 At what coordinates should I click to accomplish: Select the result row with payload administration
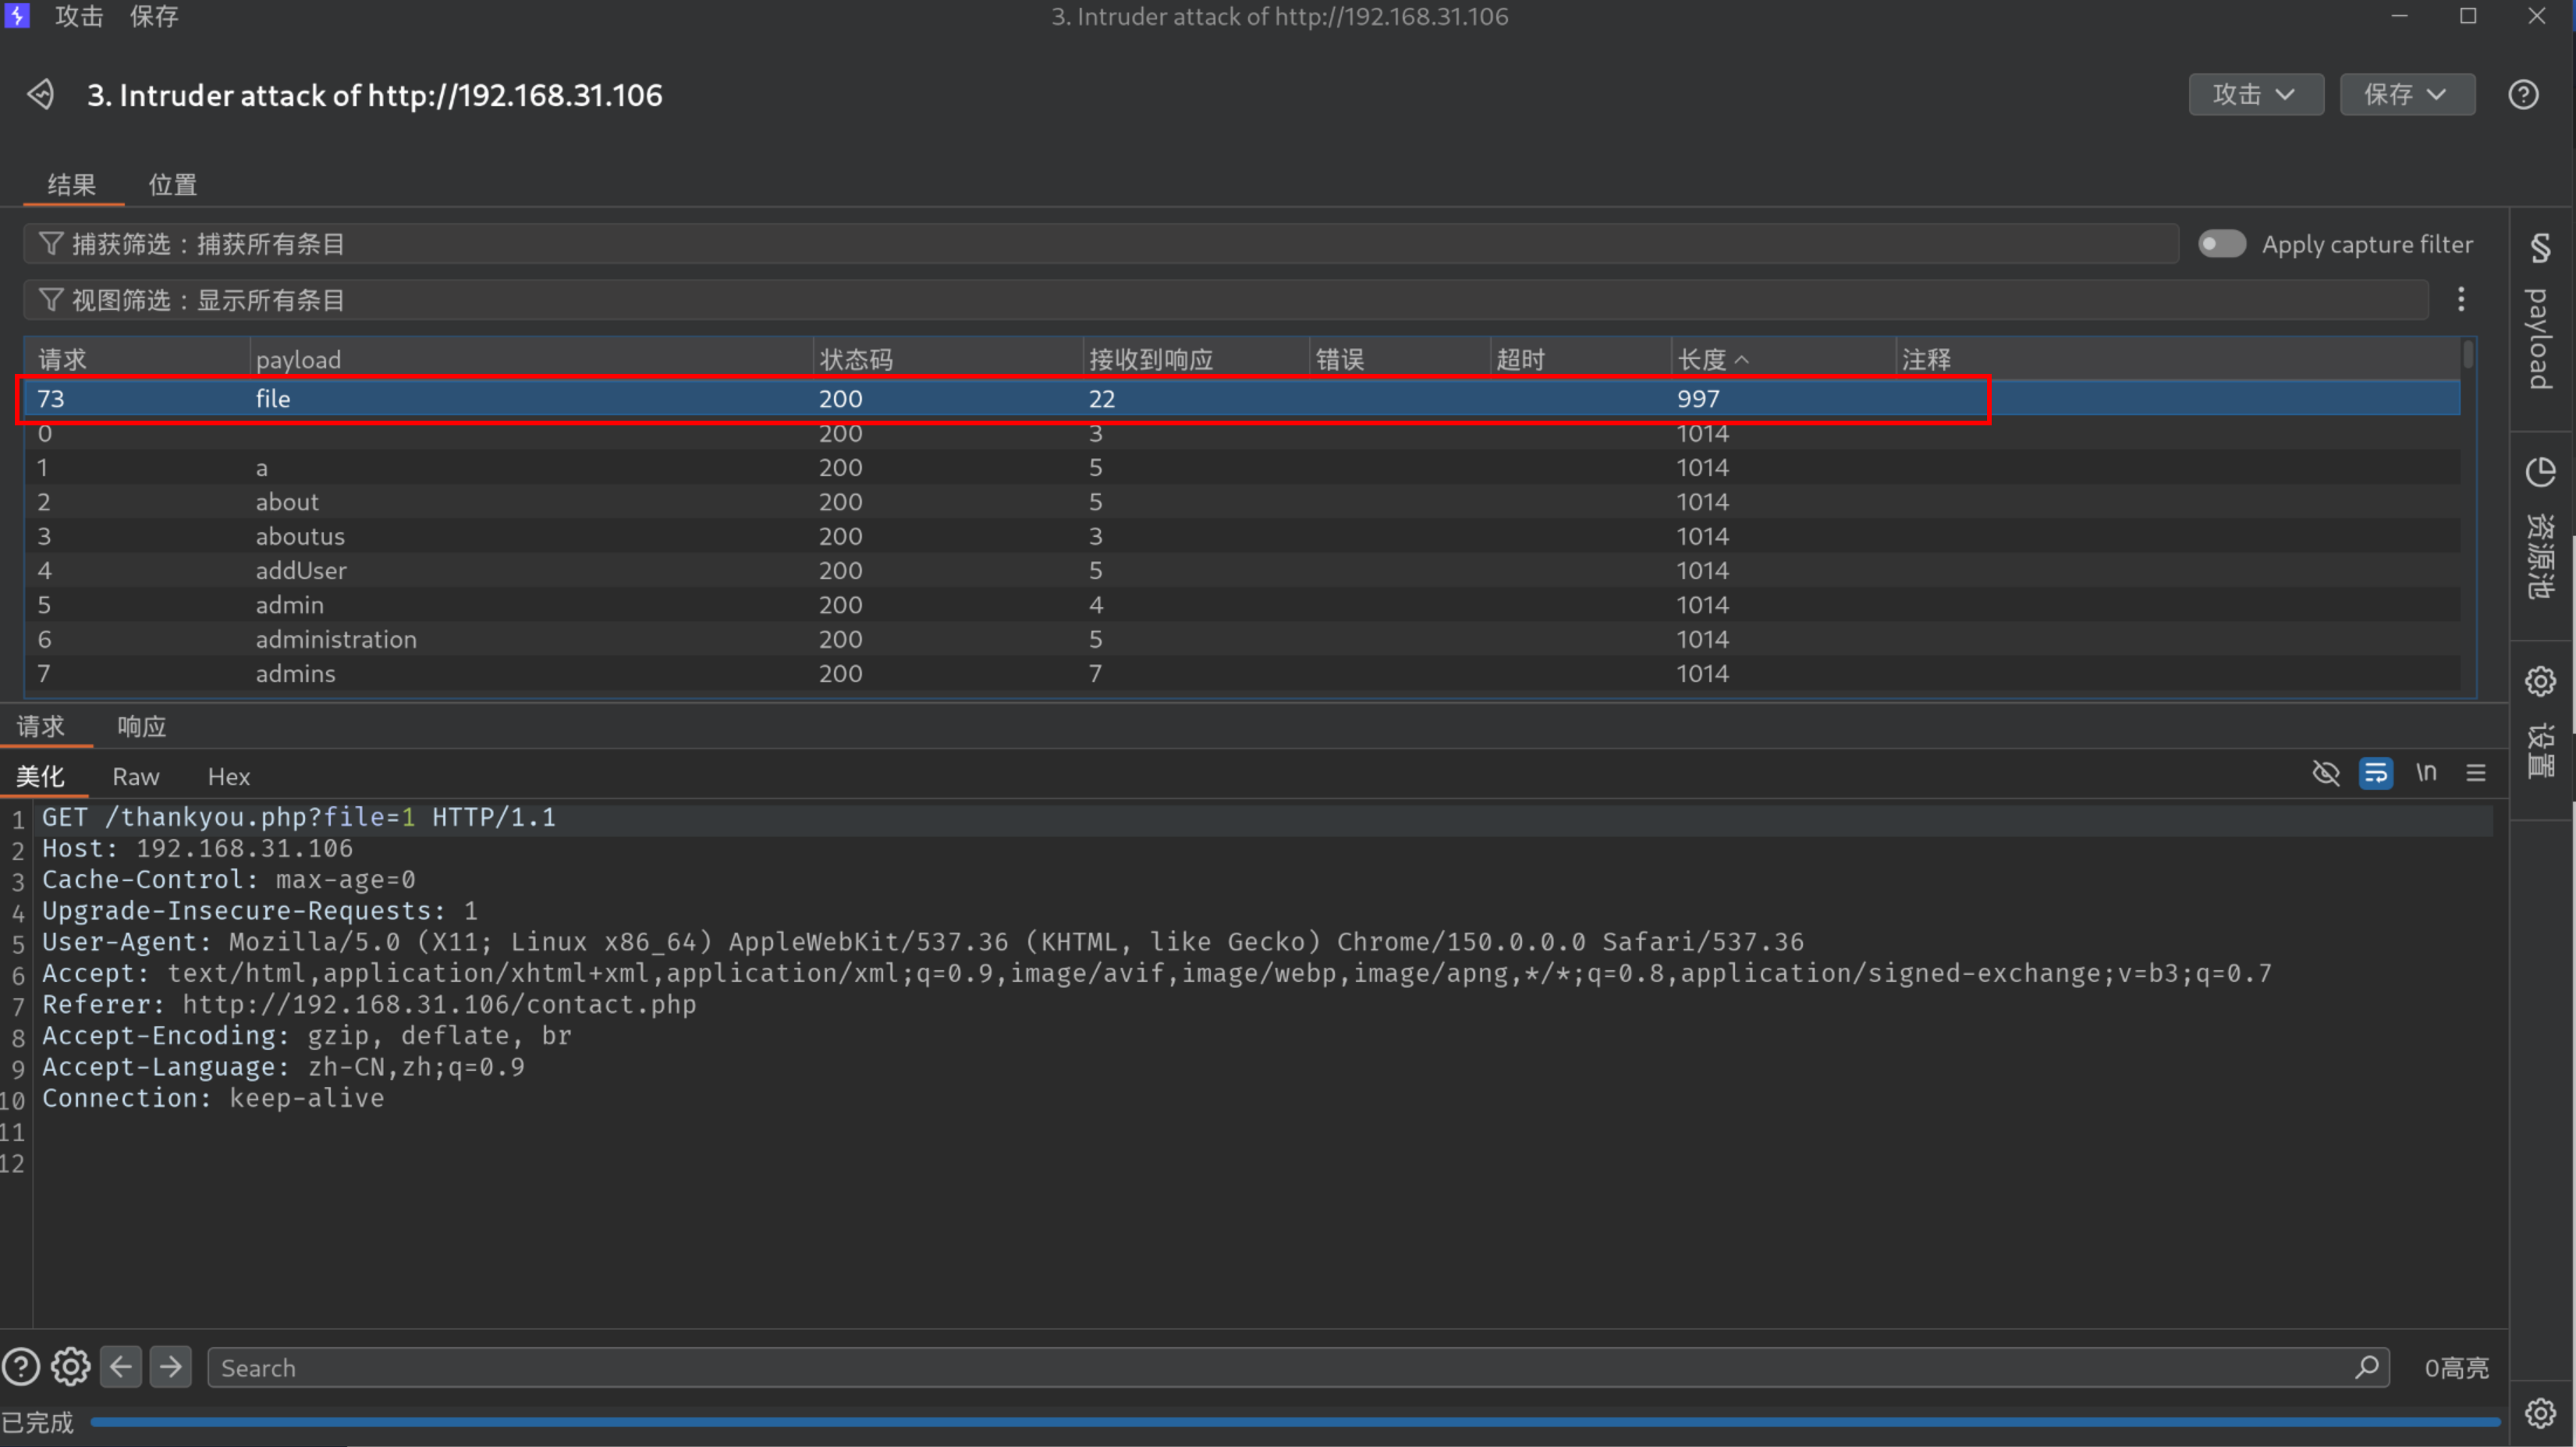1243,638
